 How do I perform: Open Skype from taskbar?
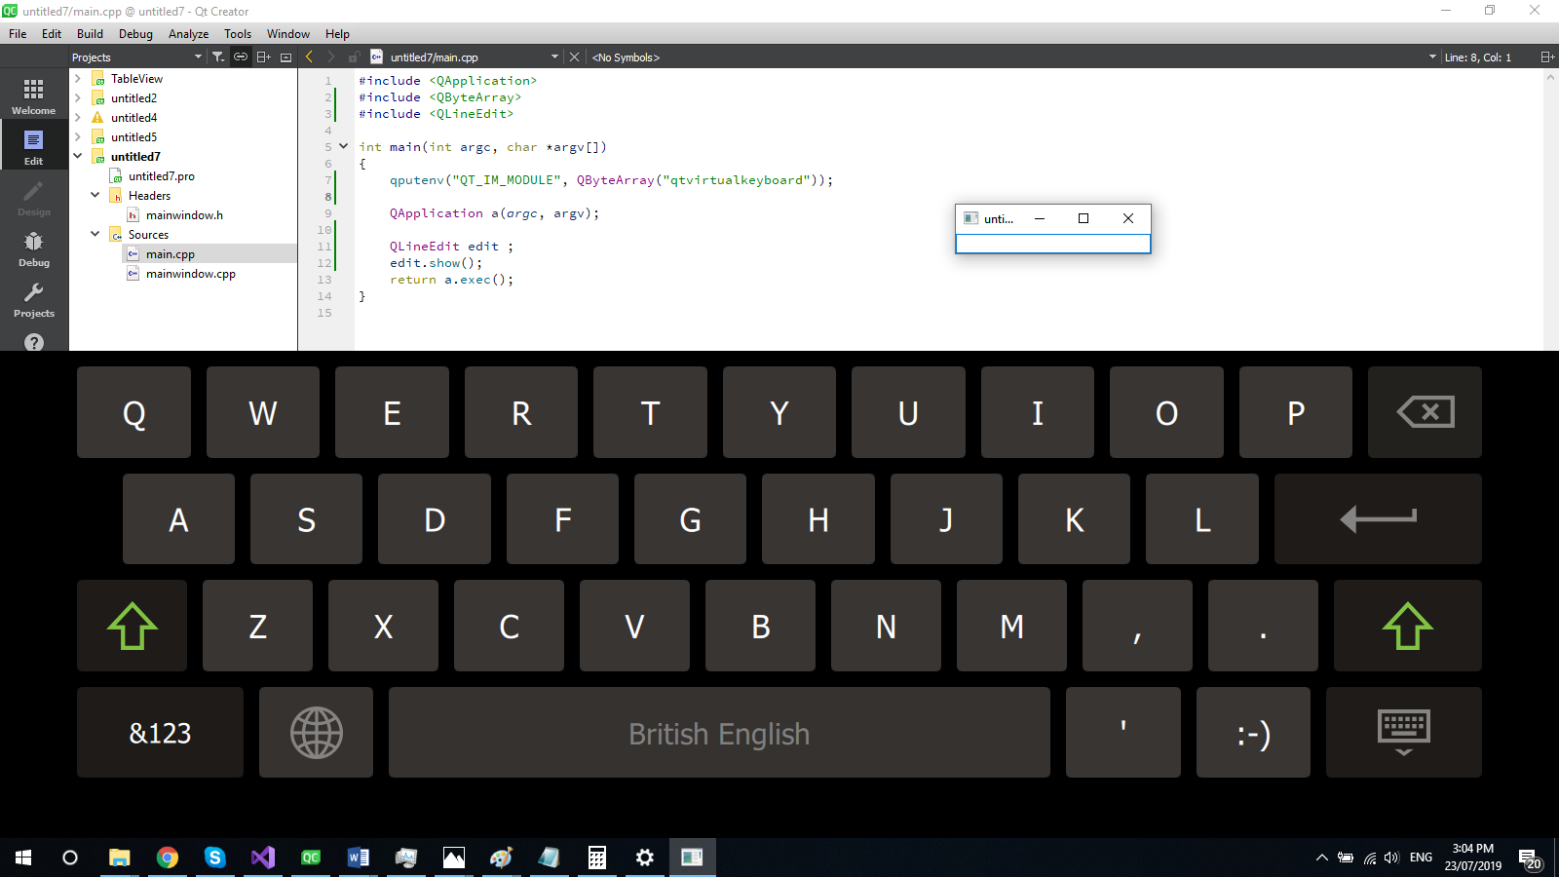(x=215, y=858)
